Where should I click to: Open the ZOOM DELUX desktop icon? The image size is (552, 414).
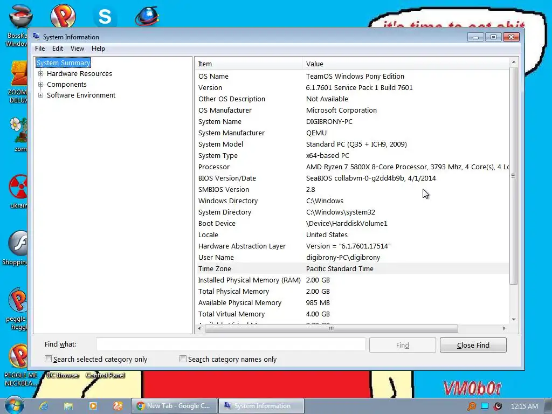pyautogui.click(x=18, y=82)
